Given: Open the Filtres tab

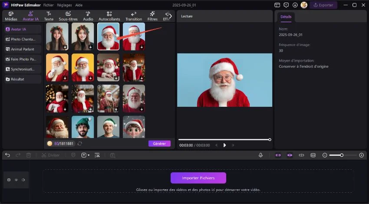Looking at the screenshot, I should [x=152, y=16].
